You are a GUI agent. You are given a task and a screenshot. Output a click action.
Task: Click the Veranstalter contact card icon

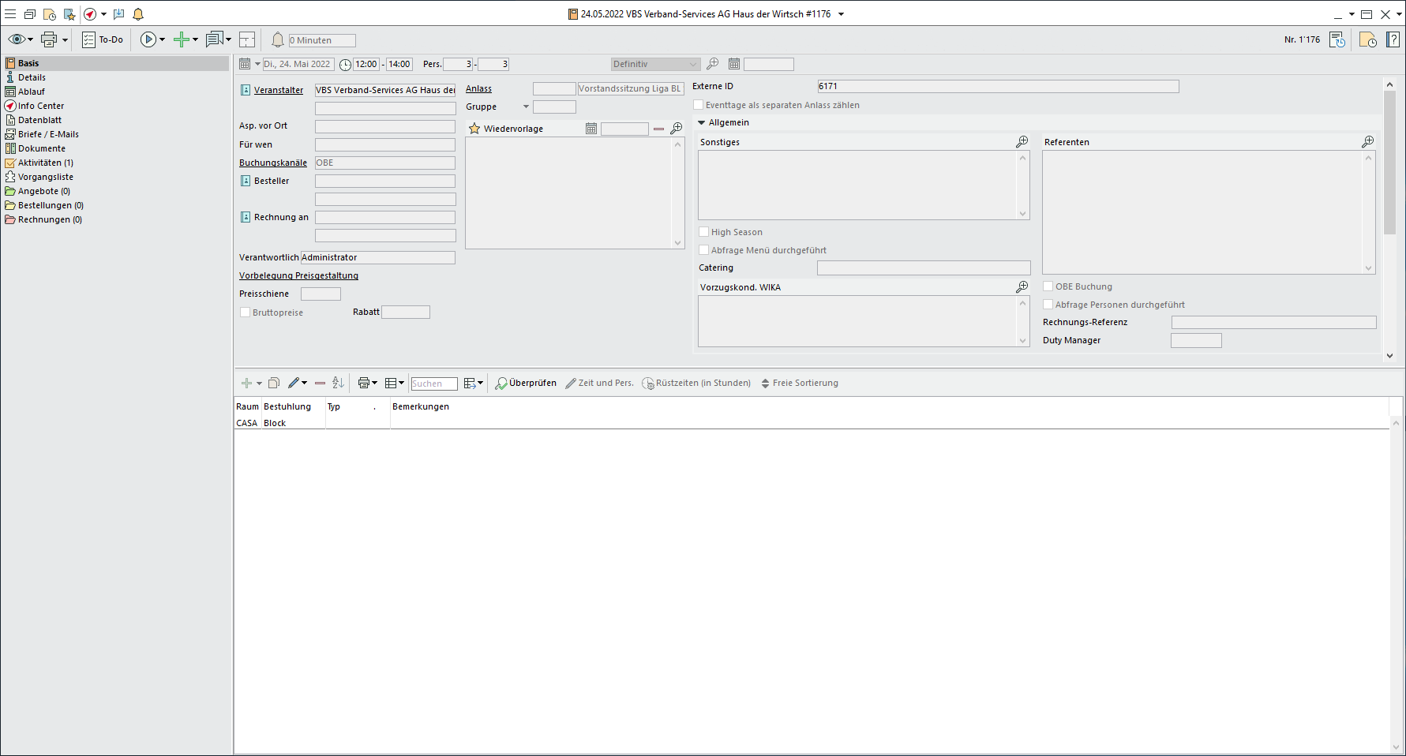tap(246, 90)
